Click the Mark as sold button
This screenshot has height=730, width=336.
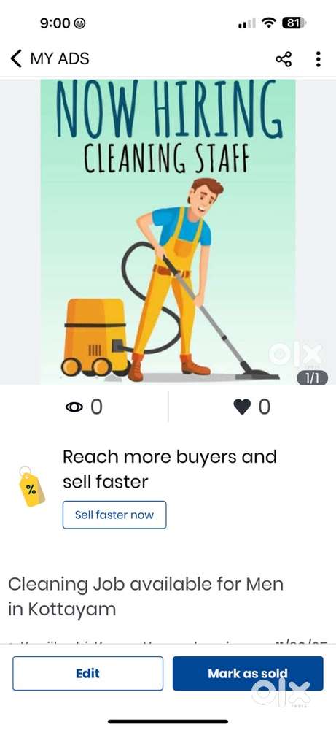(x=248, y=673)
